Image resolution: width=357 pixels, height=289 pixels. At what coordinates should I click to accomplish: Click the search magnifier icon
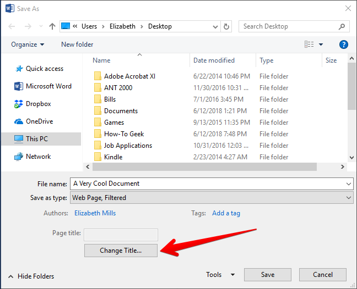tap(342, 26)
